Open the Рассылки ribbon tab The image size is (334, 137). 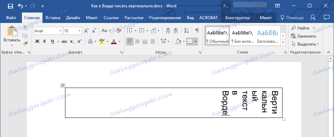coord(134,18)
